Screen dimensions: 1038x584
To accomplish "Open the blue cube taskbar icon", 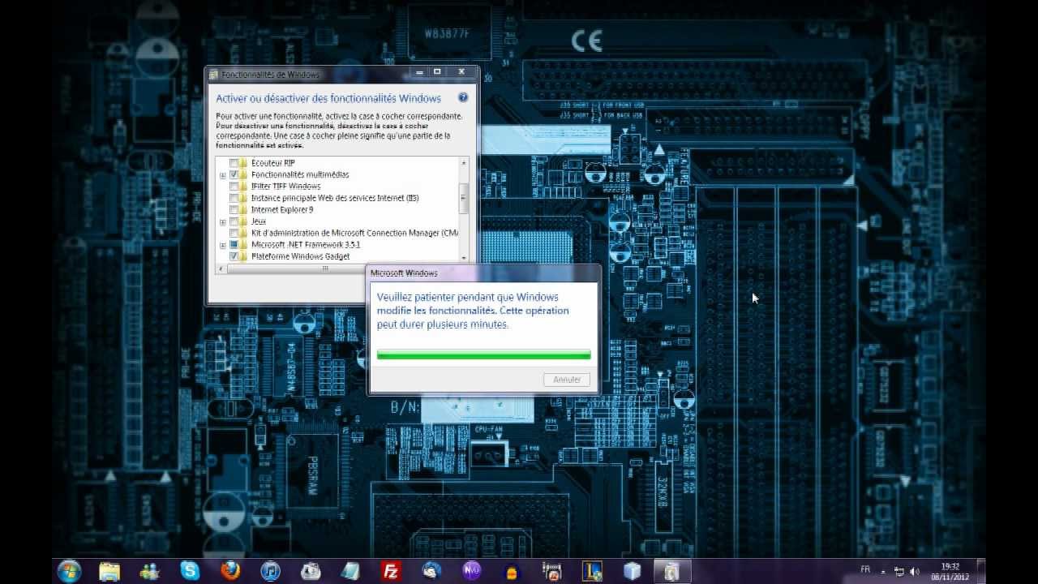I will click(633, 571).
